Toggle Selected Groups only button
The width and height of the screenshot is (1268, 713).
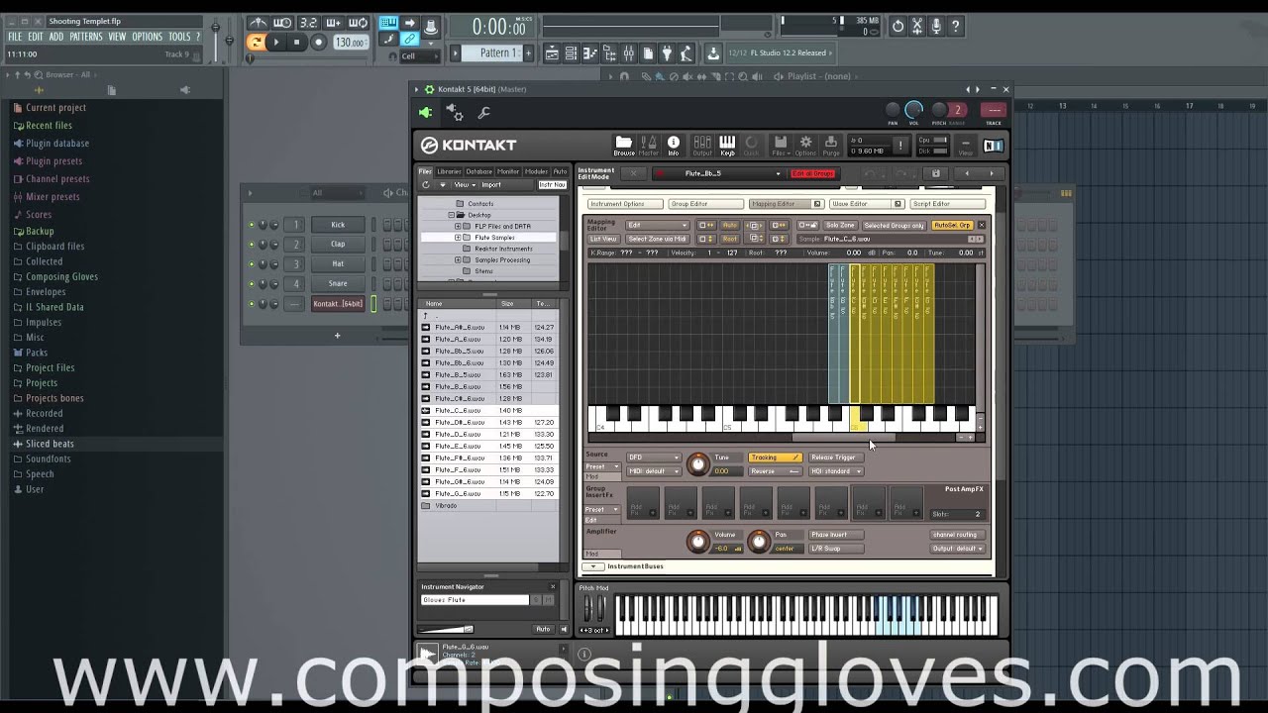coord(894,226)
